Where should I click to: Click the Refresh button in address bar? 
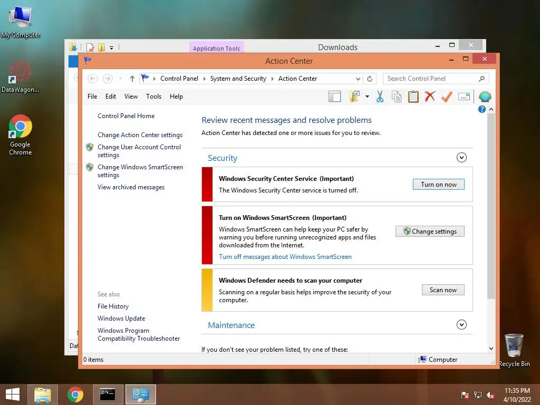(x=370, y=79)
